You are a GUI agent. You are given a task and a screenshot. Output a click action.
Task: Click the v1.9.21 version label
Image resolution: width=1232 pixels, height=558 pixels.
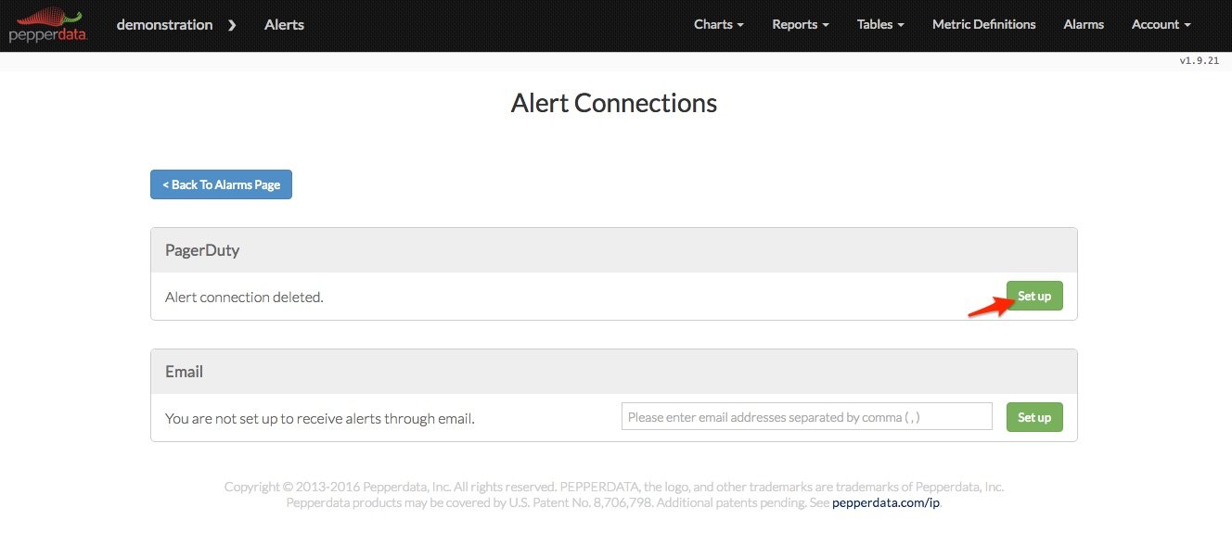[x=1199, y=60]
